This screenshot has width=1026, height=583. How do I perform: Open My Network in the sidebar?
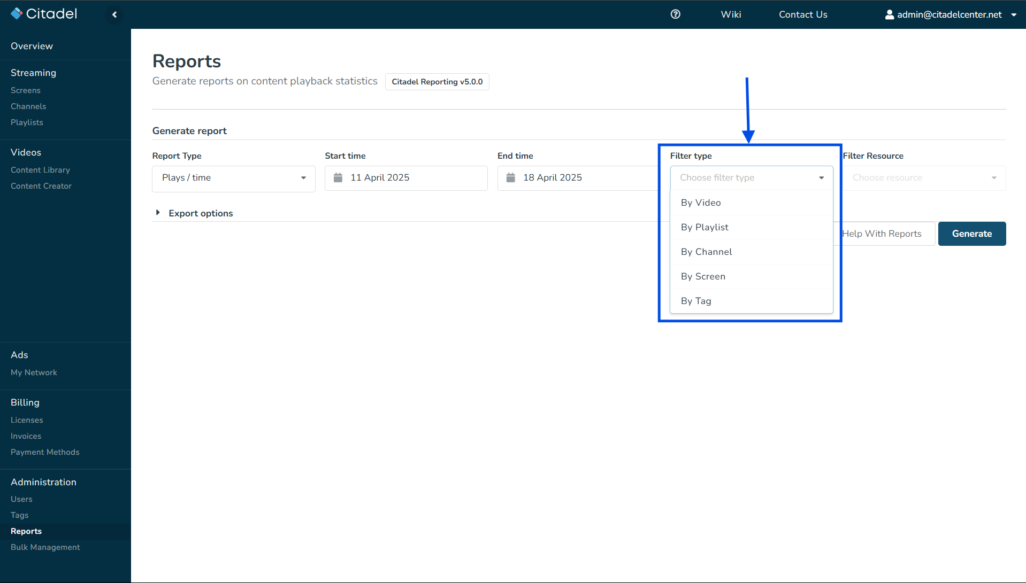click(34, 372)
